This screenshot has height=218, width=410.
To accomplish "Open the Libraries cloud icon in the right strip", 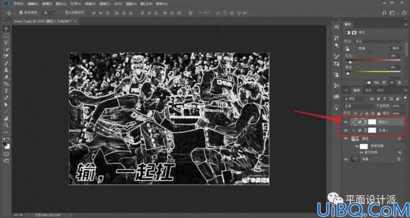I will (337, 97).
